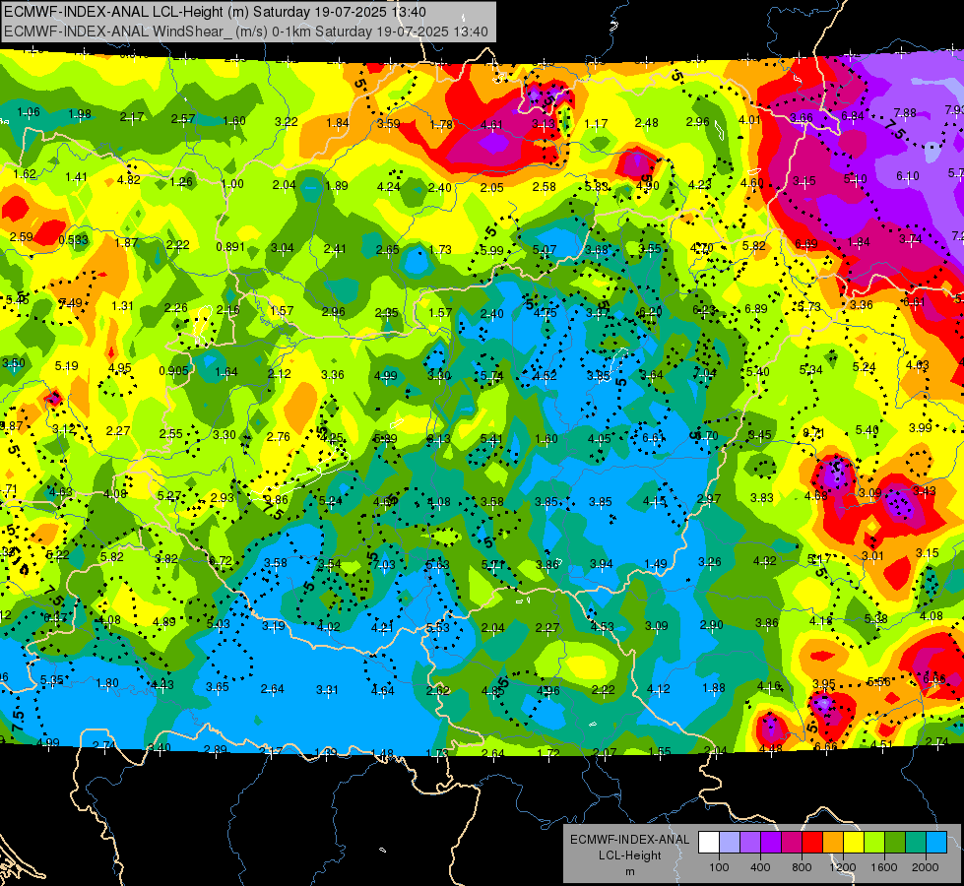Click the wind shear value 3.65
964x886 pixels.
(x=217, y=687)
